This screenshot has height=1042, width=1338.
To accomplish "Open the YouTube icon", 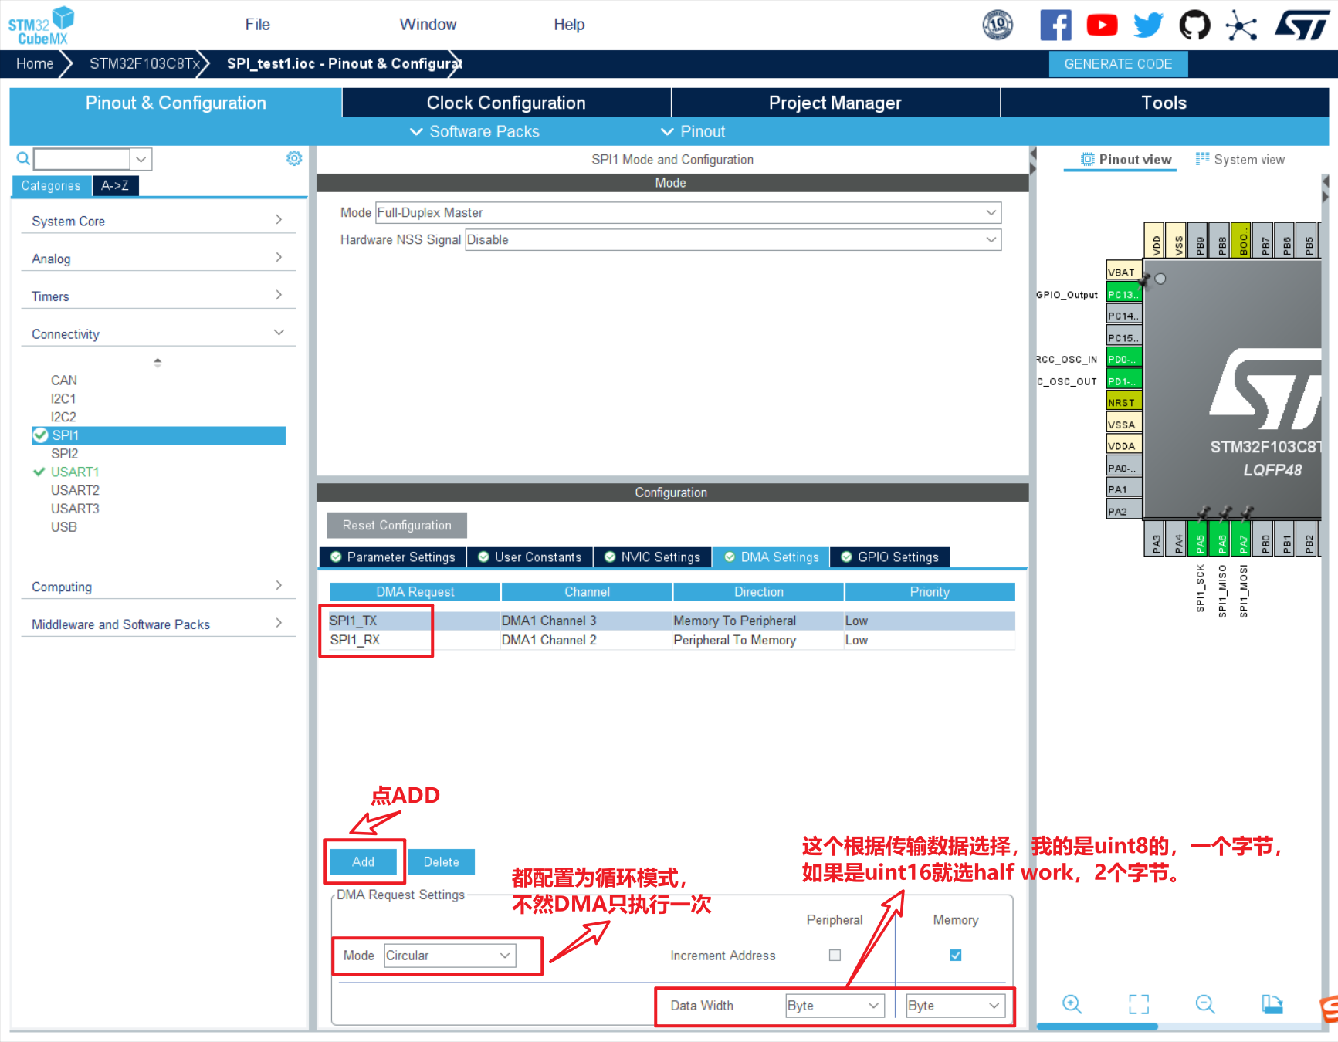I will click(x=1102, y=25).
